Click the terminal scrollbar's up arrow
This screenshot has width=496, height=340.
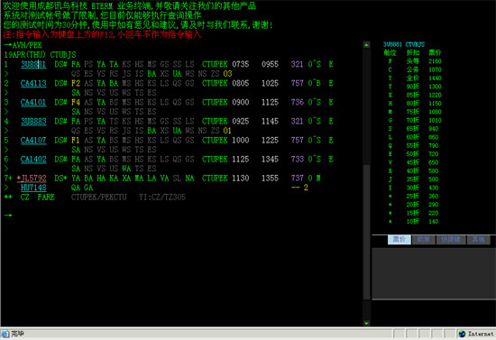pyautogui.click(x=366, y=45)
